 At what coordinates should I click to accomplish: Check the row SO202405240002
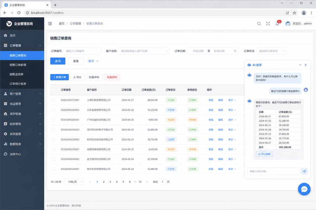tap(54, 159)
